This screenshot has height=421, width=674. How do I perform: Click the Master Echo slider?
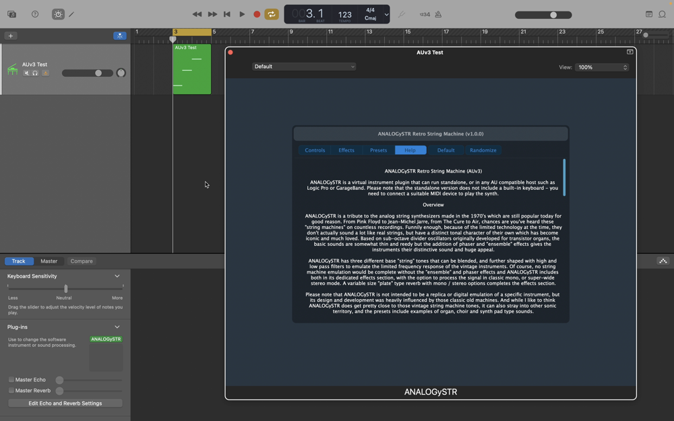coord(89,380)
